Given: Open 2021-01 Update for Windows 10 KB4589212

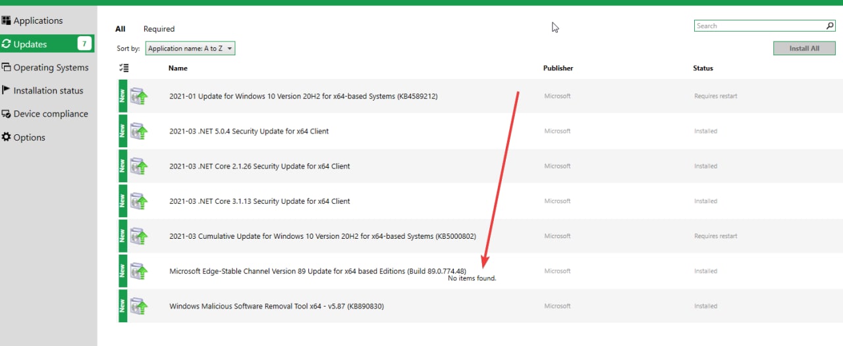Looking at the screenshot, I should 304,96.
